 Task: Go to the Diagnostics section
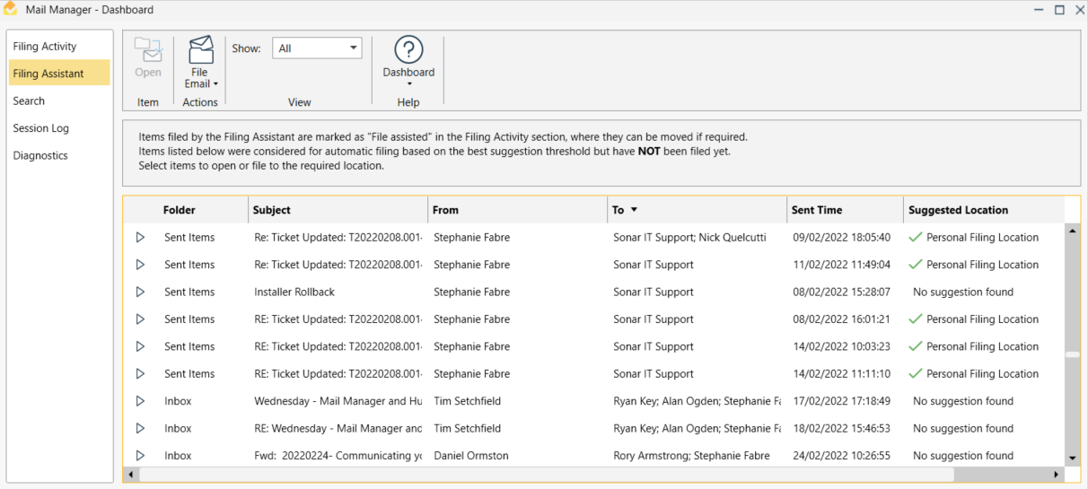click(x=40, y=156)
